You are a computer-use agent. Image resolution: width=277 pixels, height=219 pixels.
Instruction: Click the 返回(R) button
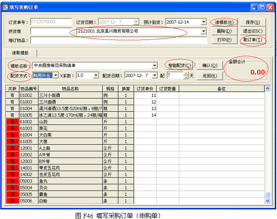click(209, 76)
